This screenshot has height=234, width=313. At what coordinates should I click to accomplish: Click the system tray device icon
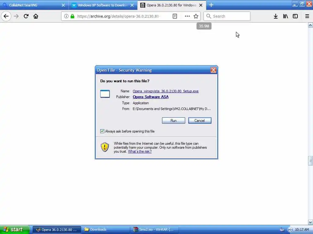coord(282,230)
